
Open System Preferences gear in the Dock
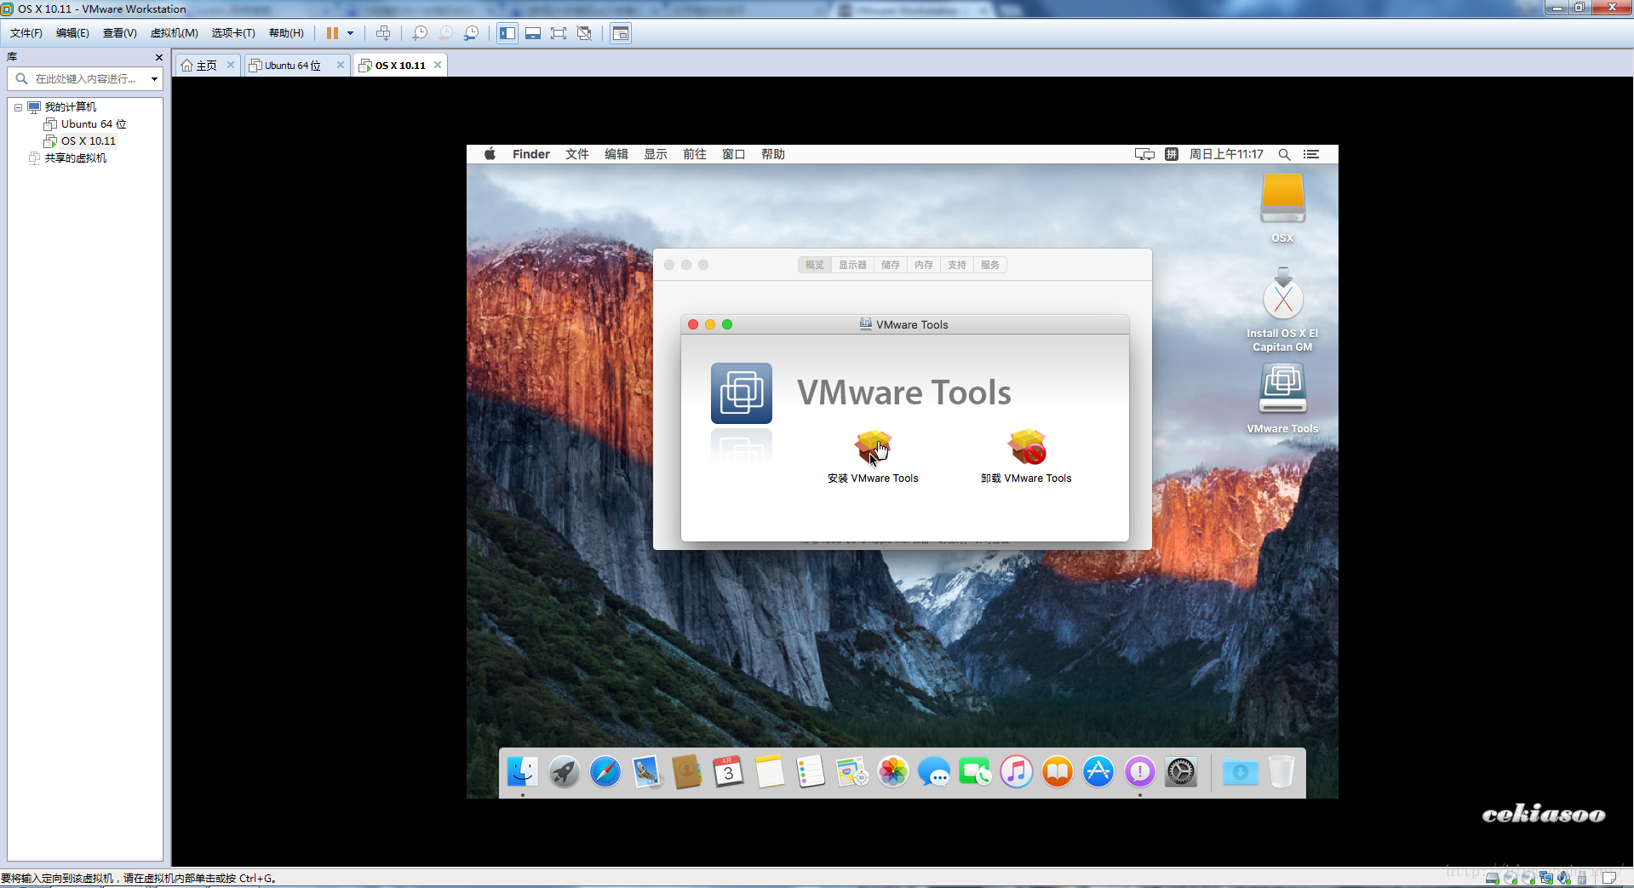(1181, 772)
